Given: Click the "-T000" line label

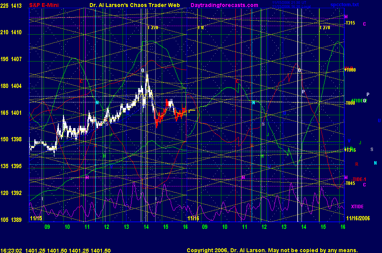Looking at the screenshot, I should (350, 103).
